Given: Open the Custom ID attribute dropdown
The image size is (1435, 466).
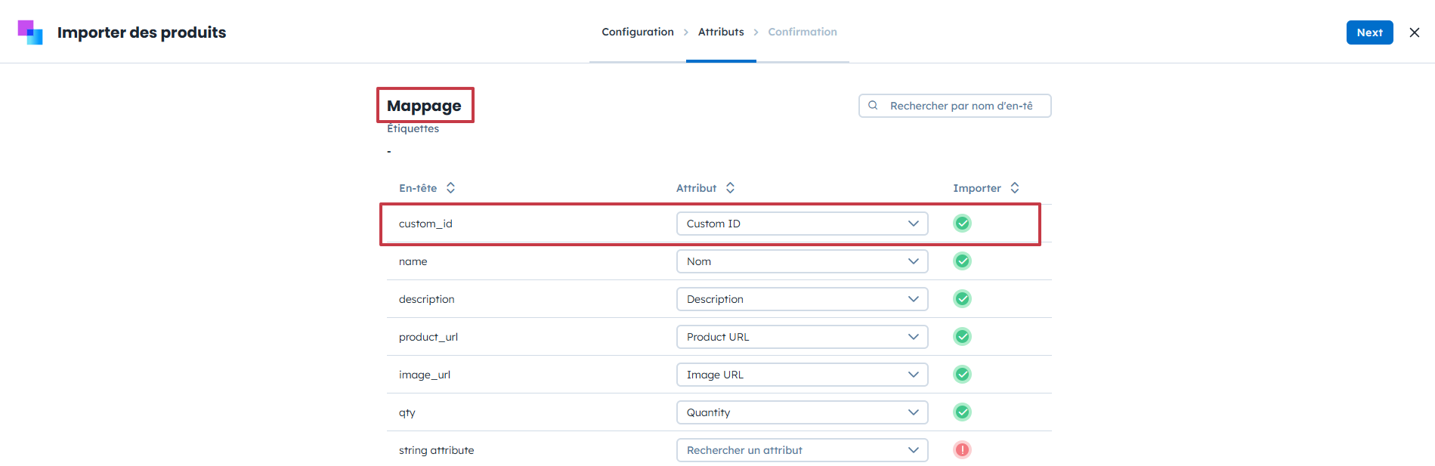Looking at the screenshot, I should 802,224.
